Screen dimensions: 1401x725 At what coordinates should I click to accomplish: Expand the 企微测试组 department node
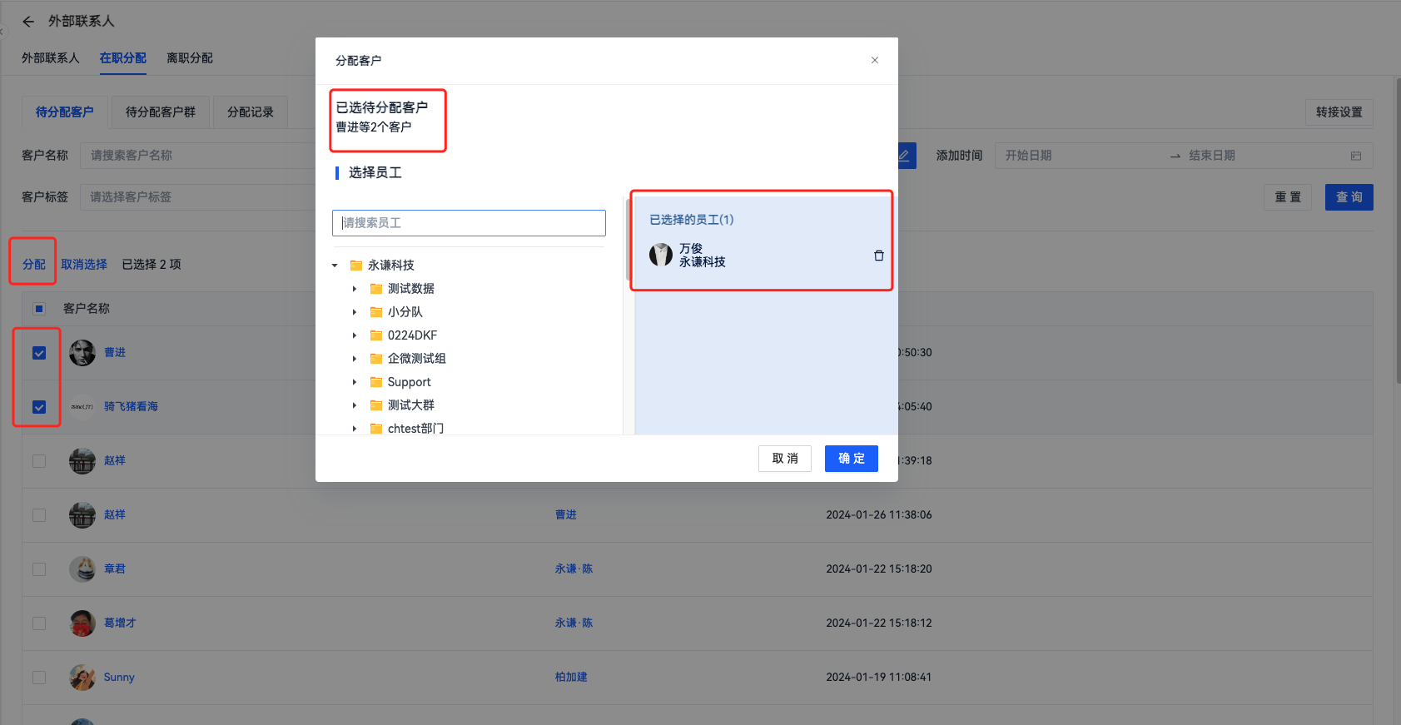coord(355,359)
